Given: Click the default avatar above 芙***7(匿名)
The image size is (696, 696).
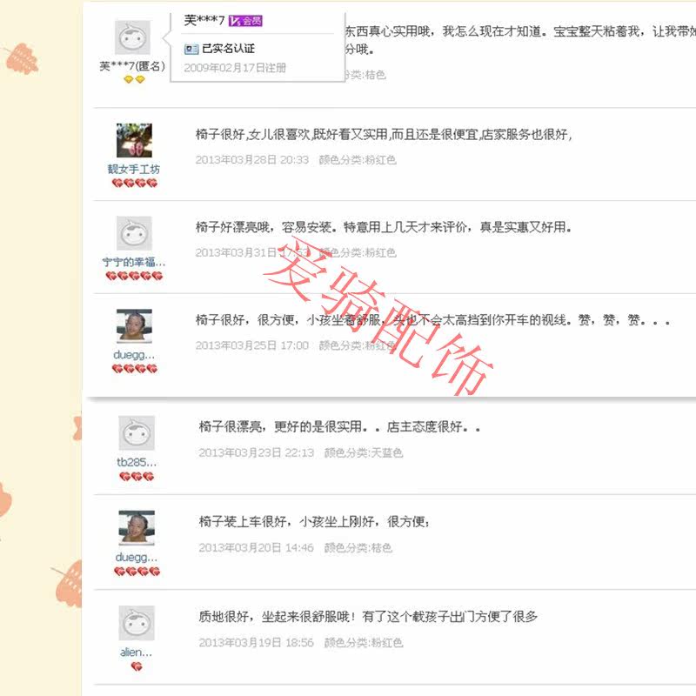Looking at the screenshot, I should tap(133, 37).
